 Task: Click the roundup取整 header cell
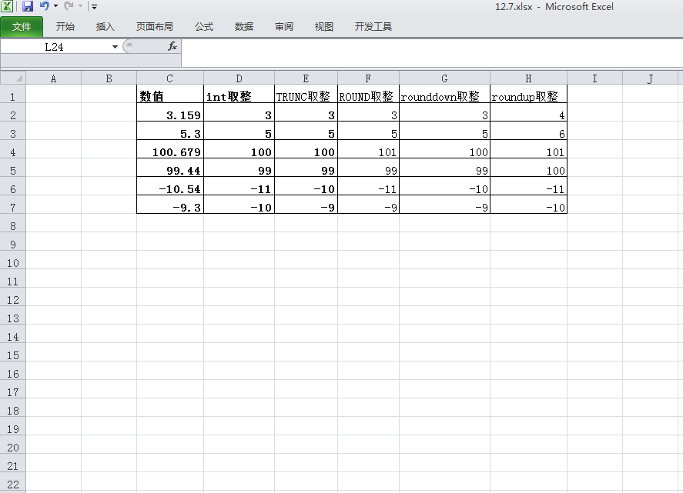click(x=529, y=94)
